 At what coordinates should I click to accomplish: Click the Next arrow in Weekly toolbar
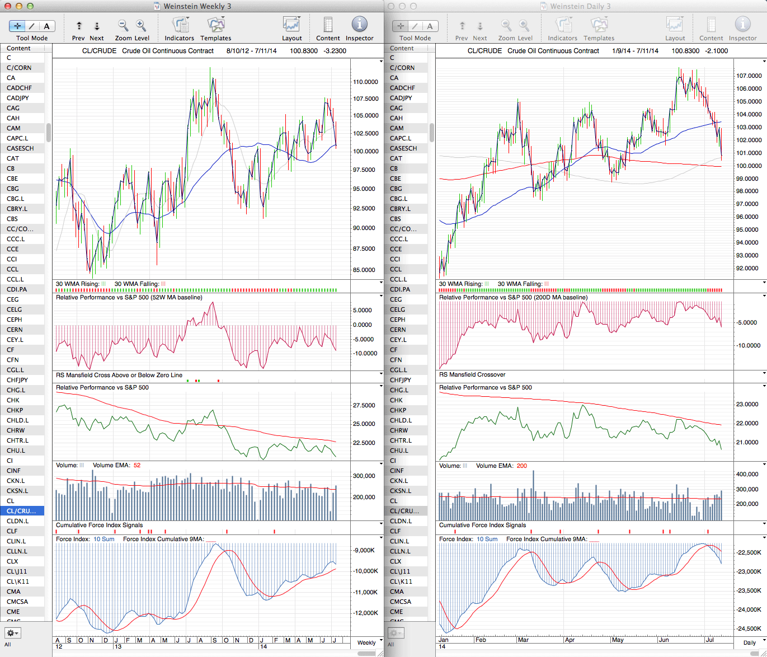97,26
